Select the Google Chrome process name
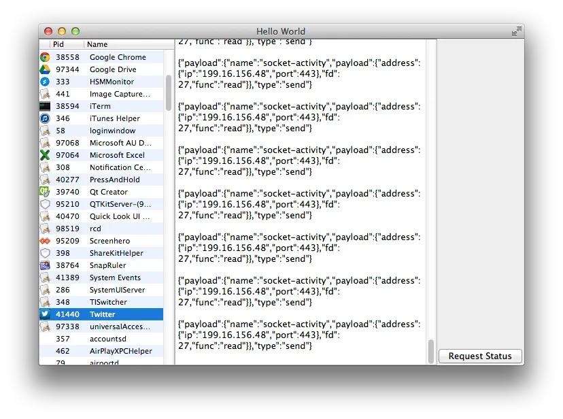 (x=118, y=57)
